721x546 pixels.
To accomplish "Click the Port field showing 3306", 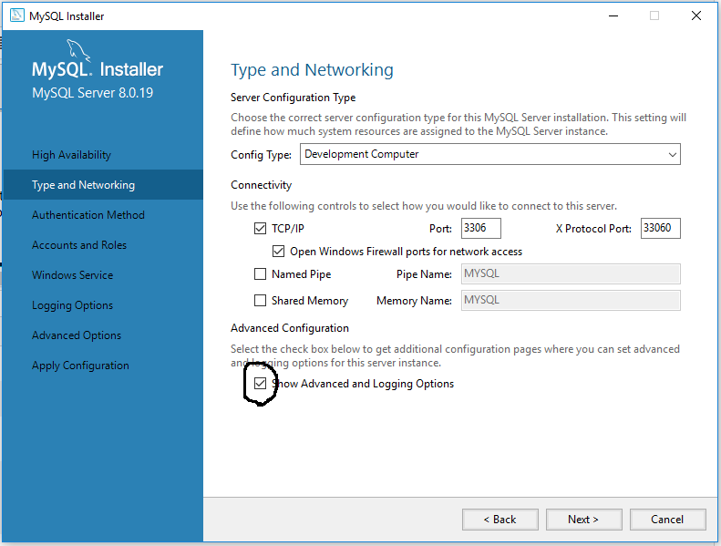I will tap(481, 228).
